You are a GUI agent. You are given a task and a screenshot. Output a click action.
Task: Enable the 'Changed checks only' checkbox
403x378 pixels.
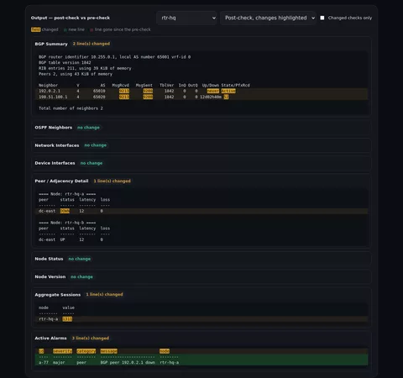coord(322,18)
